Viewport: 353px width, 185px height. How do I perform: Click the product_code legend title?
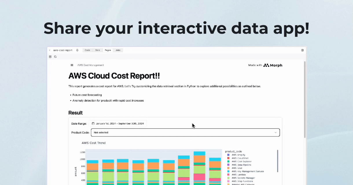tap(234, 151)
